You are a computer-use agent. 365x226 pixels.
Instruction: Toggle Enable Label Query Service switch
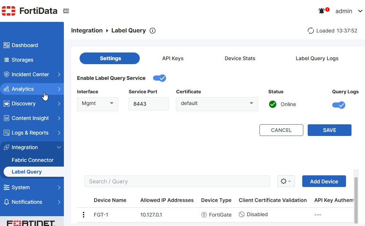point(160,78)
